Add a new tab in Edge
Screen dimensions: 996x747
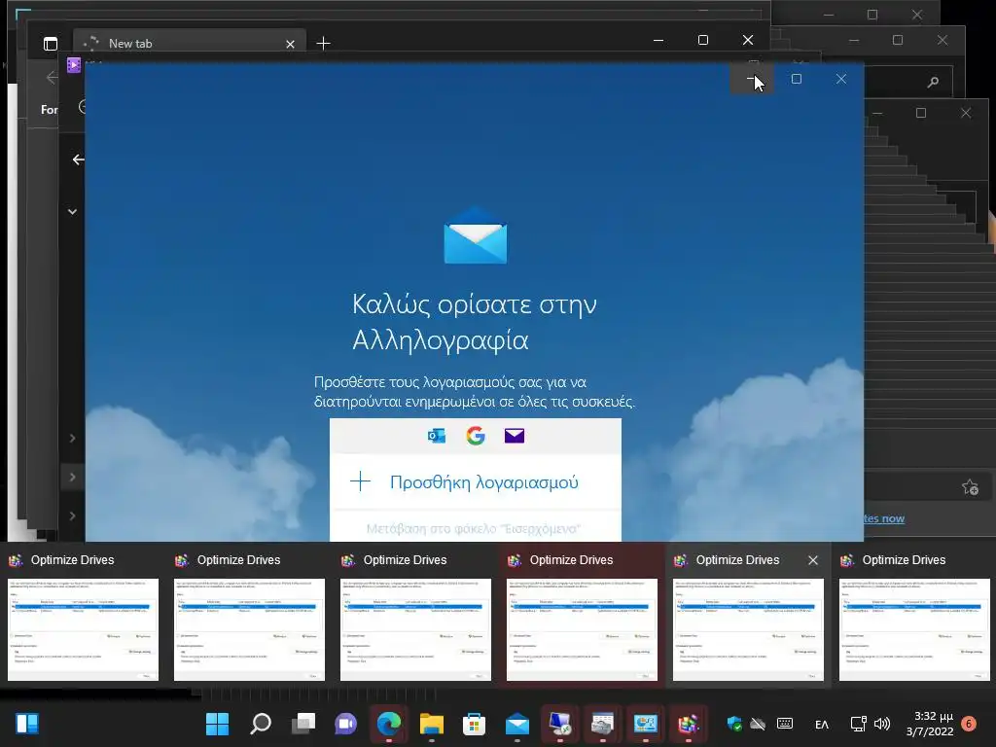coord(323,43)
